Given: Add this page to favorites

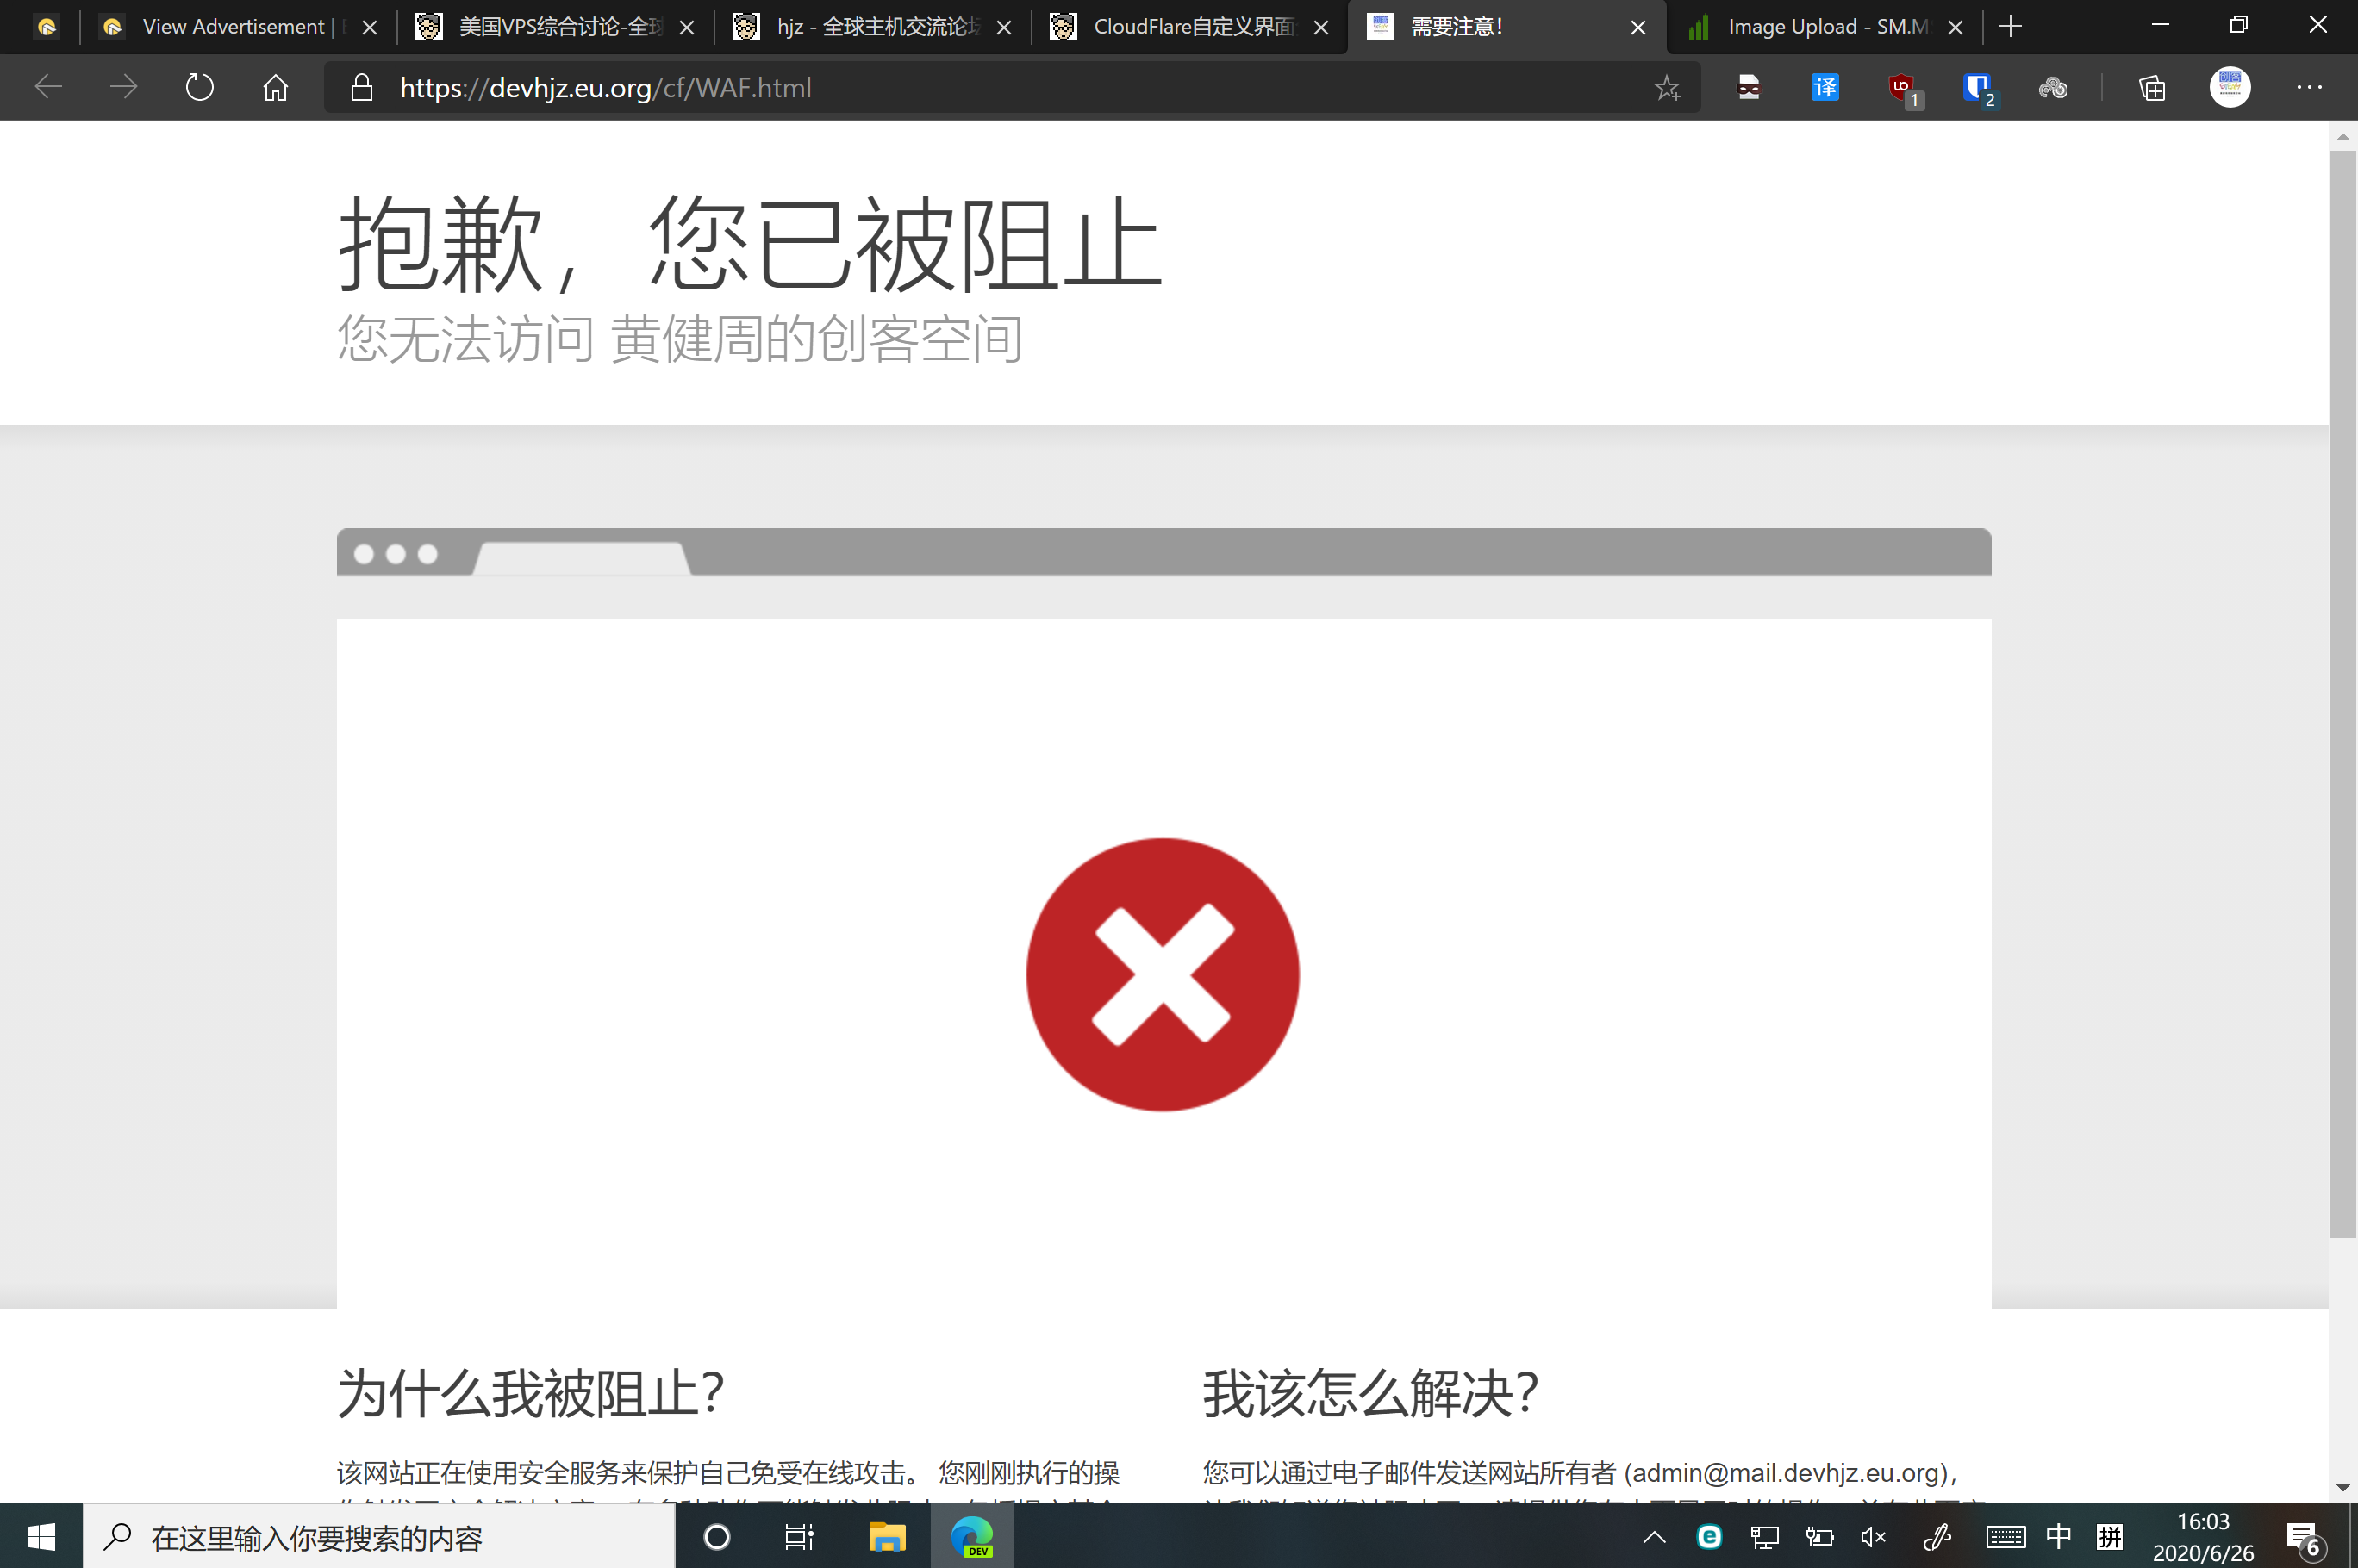Looking at the screenshot, I should [1667, 88].
